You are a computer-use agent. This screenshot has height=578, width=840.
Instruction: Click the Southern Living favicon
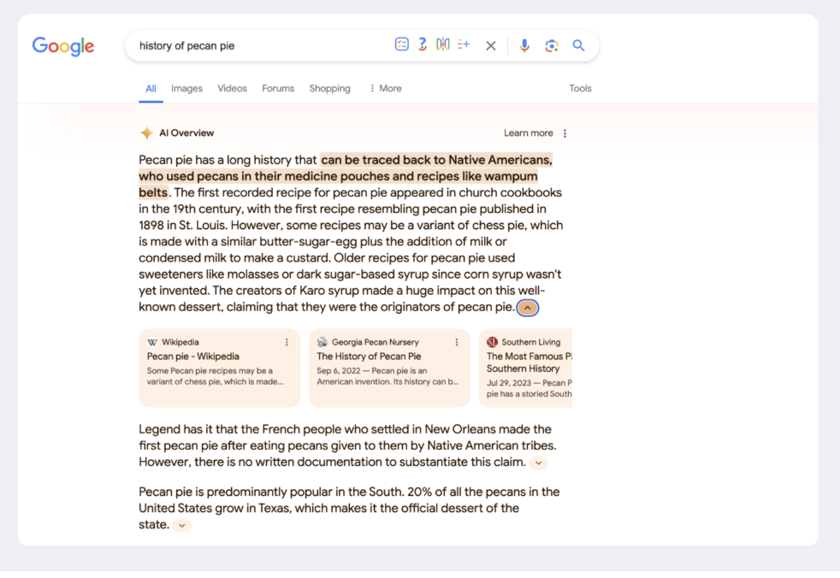(x=492, y=342)
